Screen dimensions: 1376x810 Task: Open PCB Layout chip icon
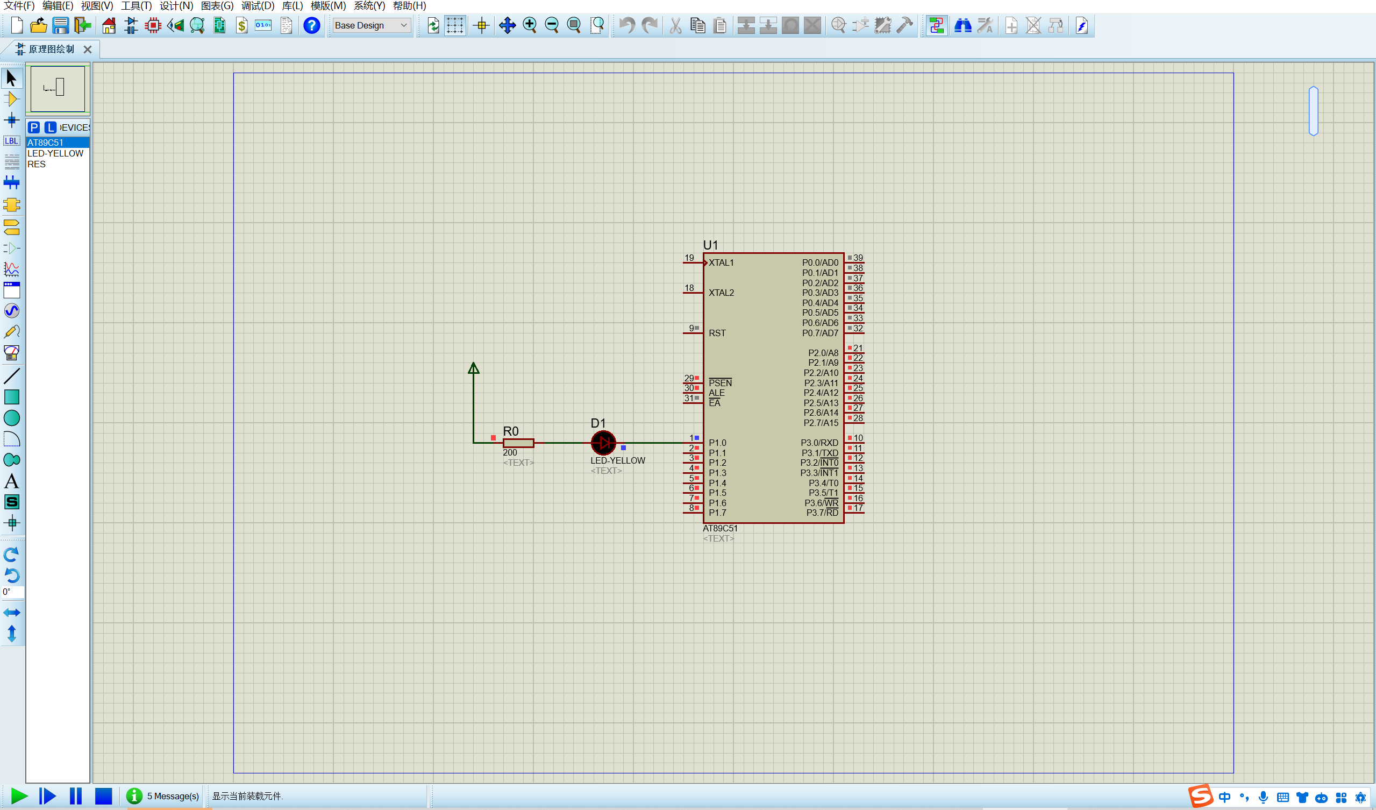[153, 25]
